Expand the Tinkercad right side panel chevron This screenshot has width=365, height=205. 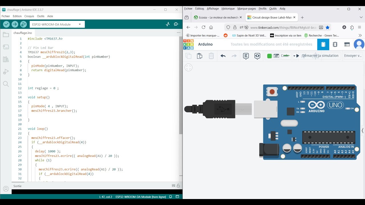tap(363, 131)
